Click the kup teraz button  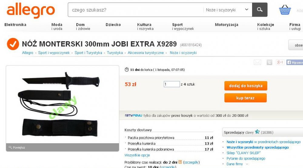(x=245, y=98)
